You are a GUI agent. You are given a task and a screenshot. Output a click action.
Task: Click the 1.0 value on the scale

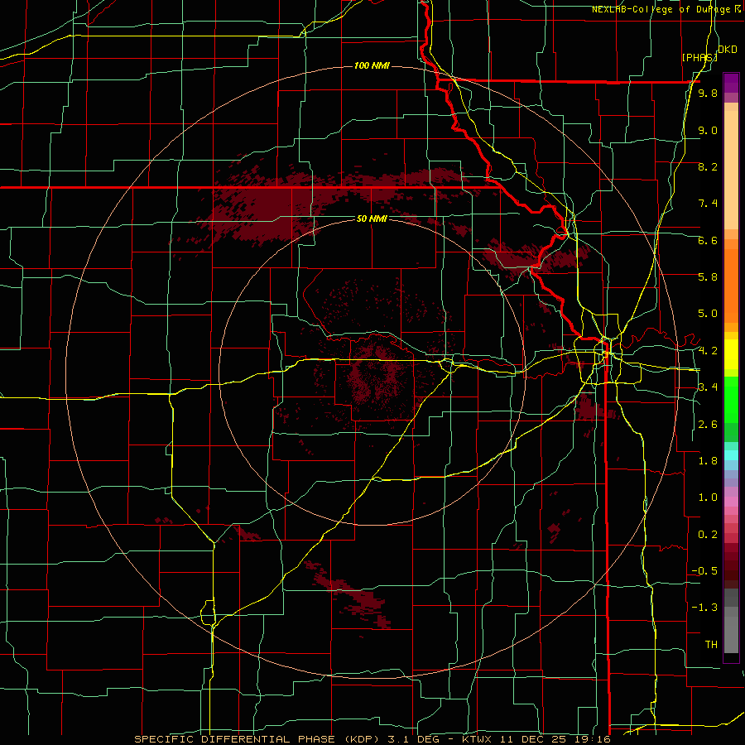pyautogui.click(x=708, y=497)
